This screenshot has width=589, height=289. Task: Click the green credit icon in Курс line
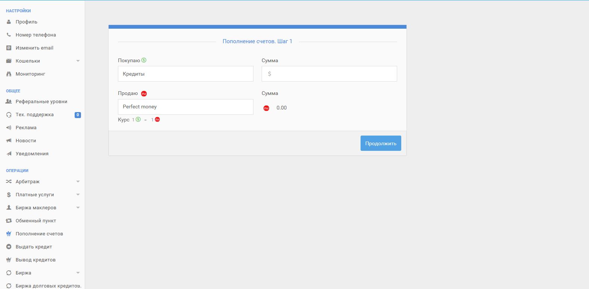pos(138,120)
